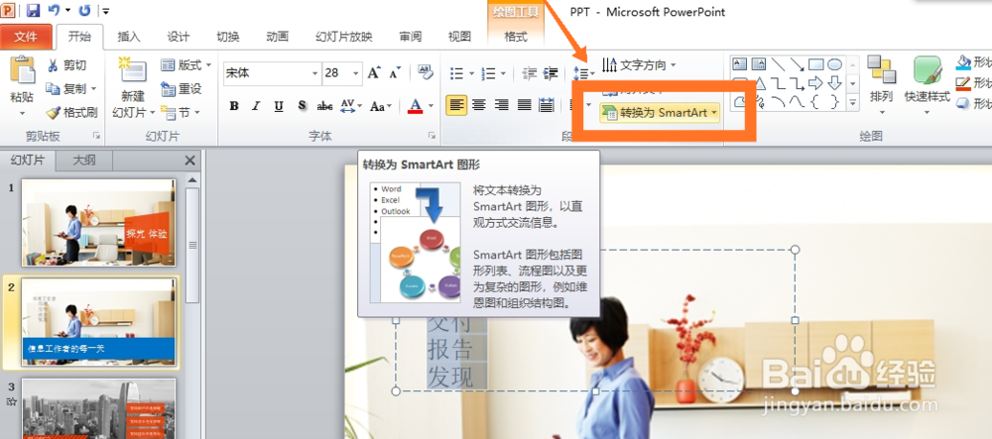Image resolution: width=992 pixels, height=439 pixels.
Task: Click the 剪切 (Cut) button
Action: [66, 65]
